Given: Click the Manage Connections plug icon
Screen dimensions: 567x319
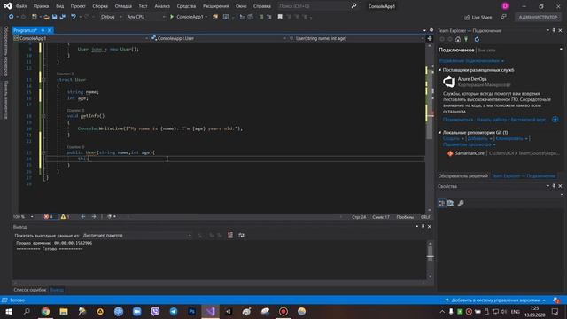Looking at the screenshot, I should (466, 39).
